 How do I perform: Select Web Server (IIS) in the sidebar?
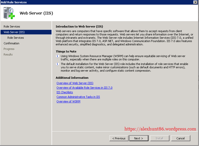(x=14, y=32)
